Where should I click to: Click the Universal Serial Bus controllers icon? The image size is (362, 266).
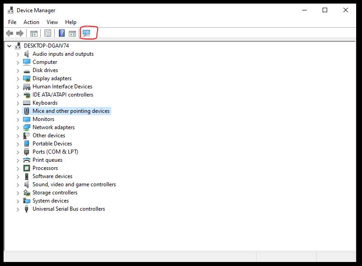click(27, 209)
